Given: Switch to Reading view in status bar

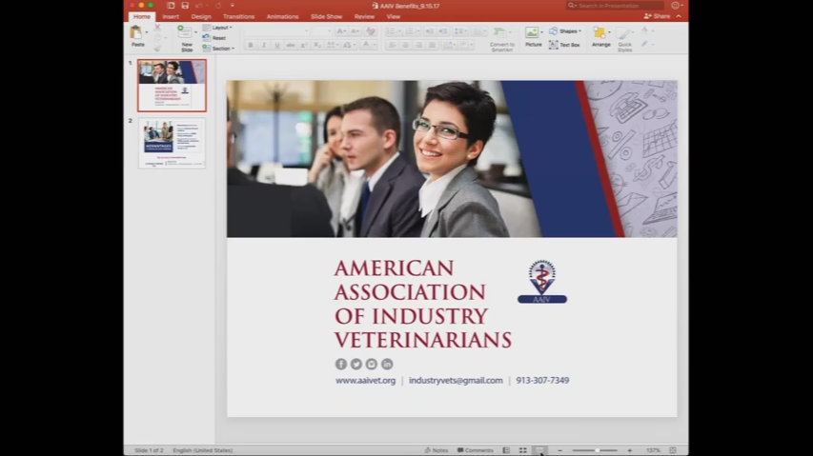Looking at the screenshot, I should click(x=539, y=450).
